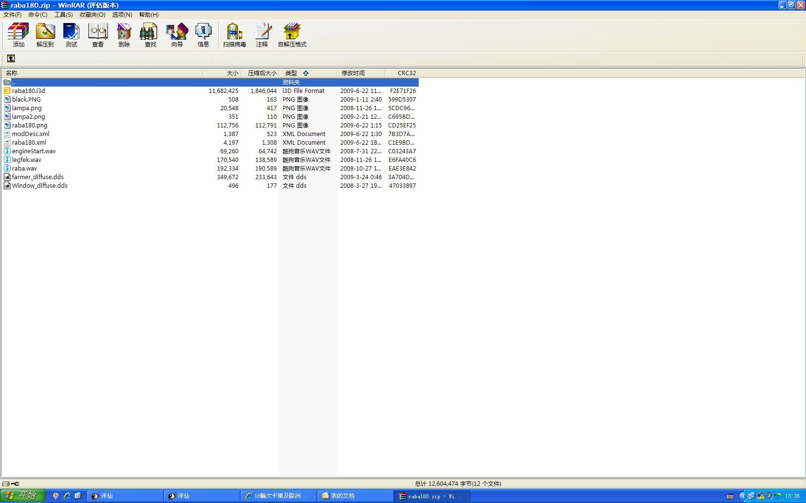This screenshot has height=503, width=806.
Task: Select the engineStart.wav file icon
Action: coord(7,151)
